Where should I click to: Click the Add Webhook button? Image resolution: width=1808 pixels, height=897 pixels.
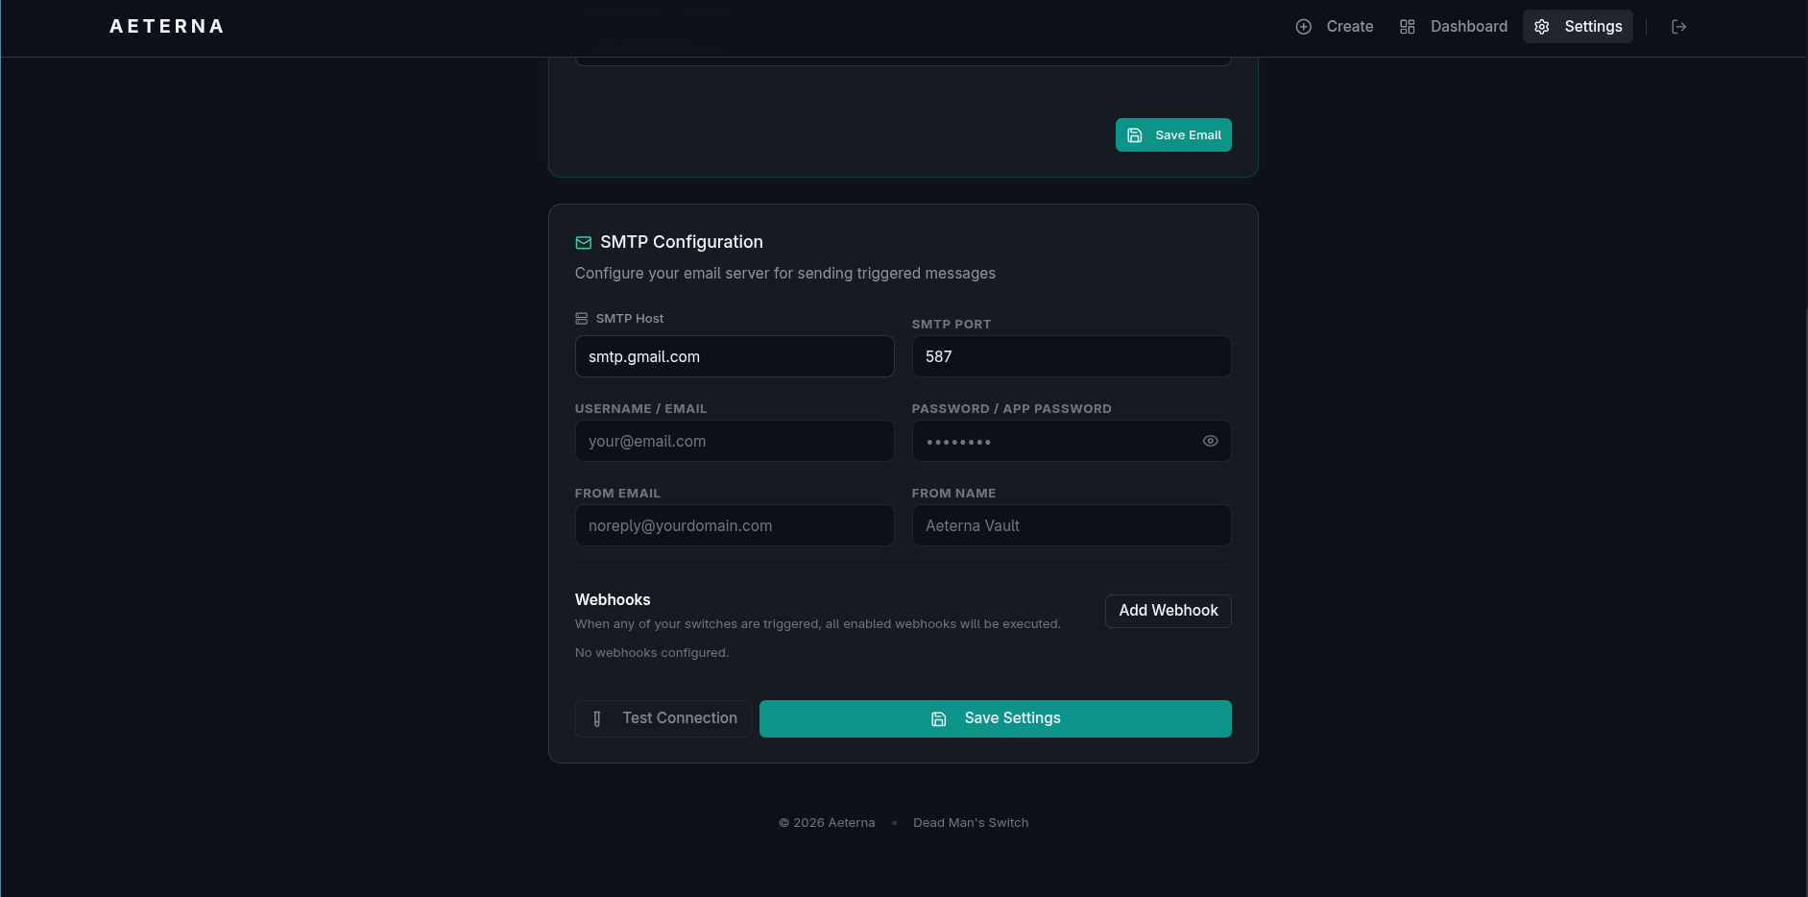(x=1169, y=611)
